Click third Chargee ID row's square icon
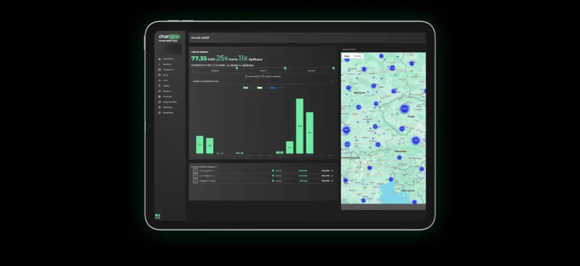Viewport: 580px width, 266px height. point(195,181)
